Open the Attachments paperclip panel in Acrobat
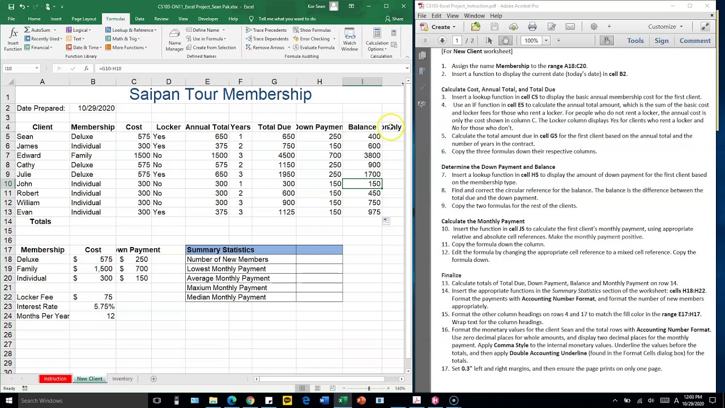 click(422, 88)
